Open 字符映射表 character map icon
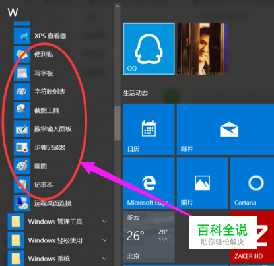This screenshot has height=266, width=274. pos(22,92)
